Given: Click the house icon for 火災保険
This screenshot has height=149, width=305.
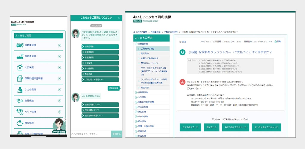Looking at the screenshot, I should pyautogui.click(x=20, y=67).
